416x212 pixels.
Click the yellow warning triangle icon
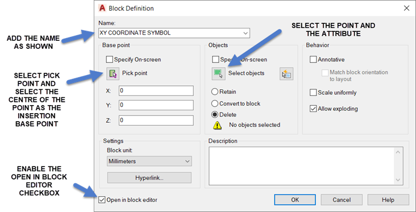[217, 125]
